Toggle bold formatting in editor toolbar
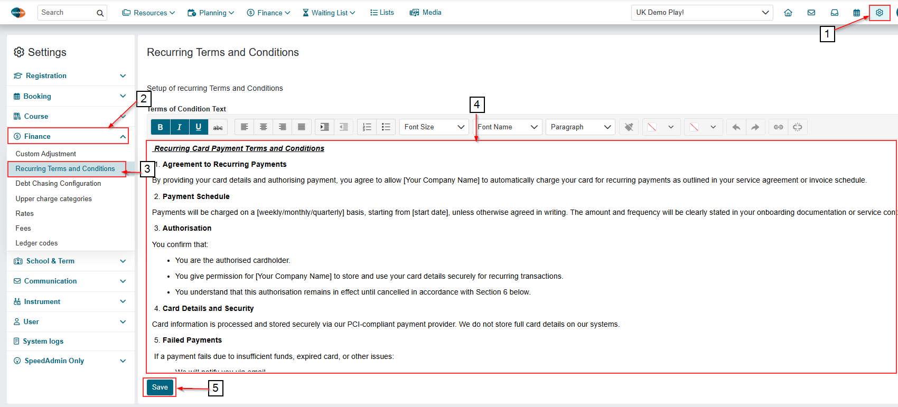Image resolution: width=898 pixels, height=407 pixels. click(x=160, y=127)
